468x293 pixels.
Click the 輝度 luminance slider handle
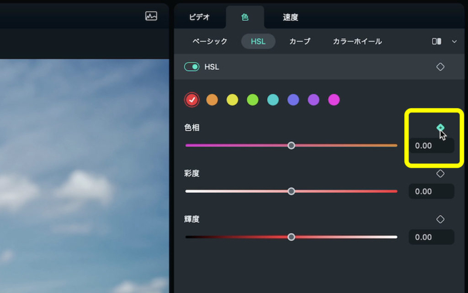pyautogui.click(x=291, y=237)
